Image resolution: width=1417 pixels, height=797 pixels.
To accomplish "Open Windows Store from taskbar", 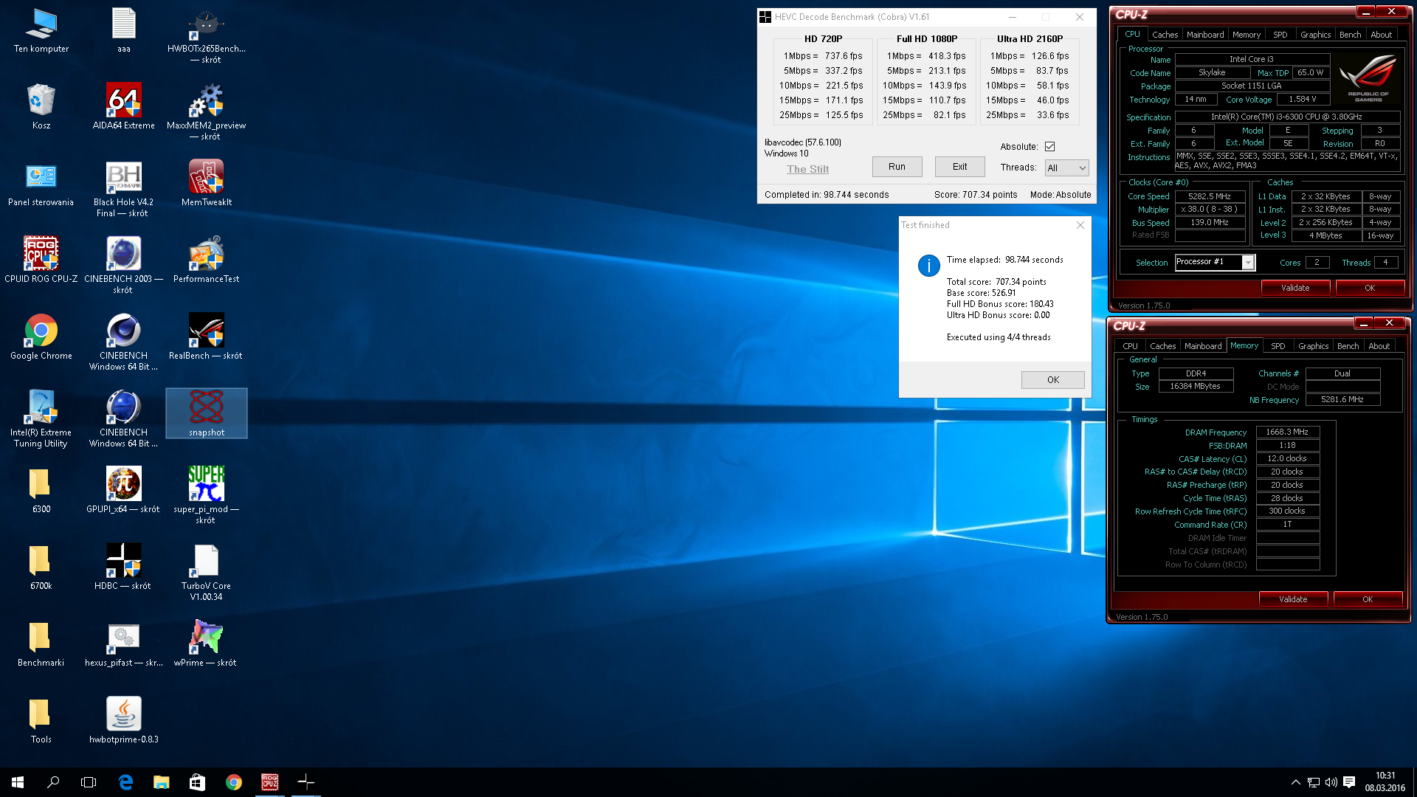I will [197, 782].
